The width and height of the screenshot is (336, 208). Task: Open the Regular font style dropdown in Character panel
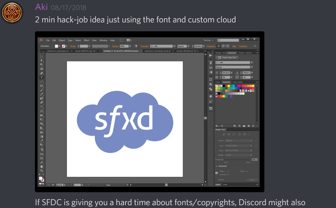(x=252, y=67)
